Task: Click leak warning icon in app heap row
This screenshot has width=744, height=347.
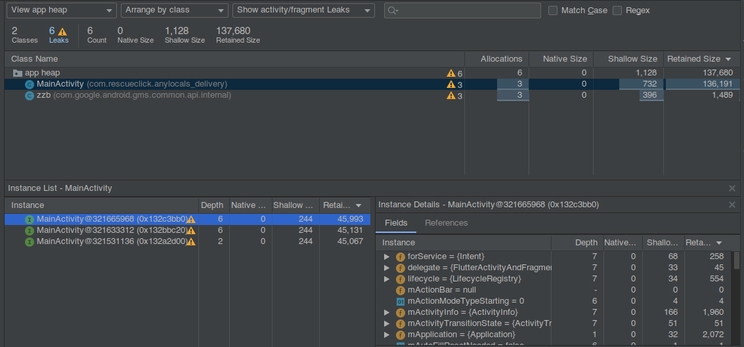Action: click(x=450, y=73)
